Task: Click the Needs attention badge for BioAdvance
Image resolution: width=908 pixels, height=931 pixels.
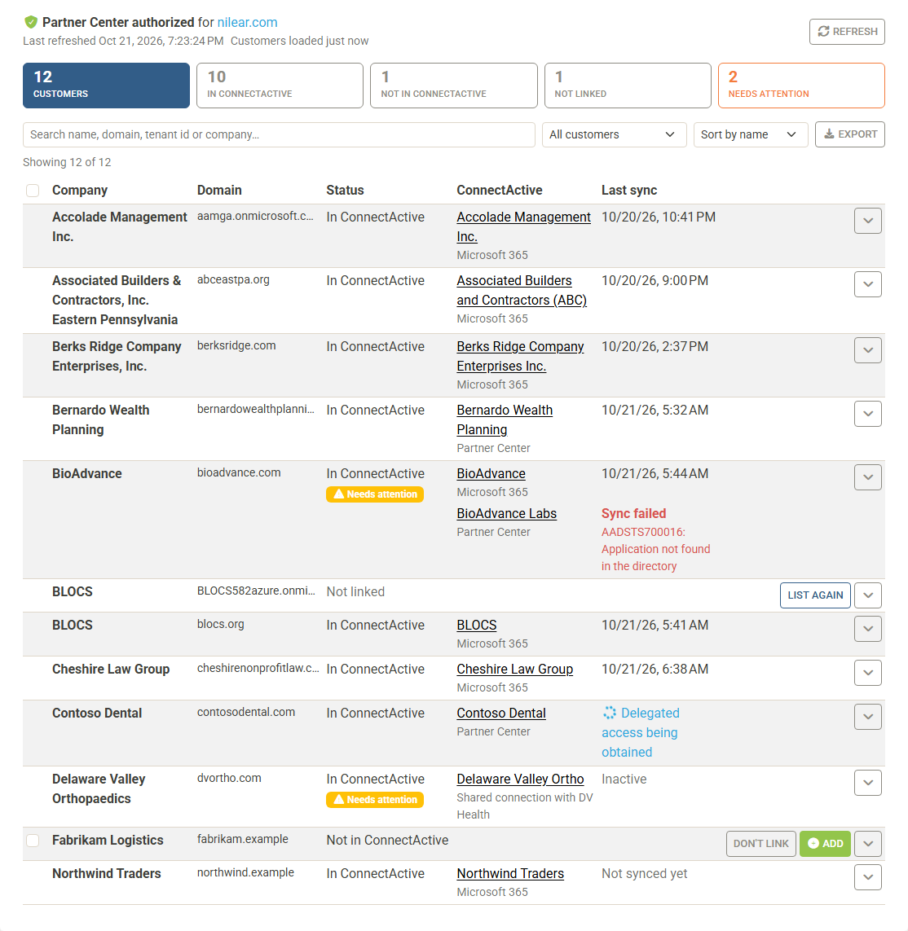Action: [x=375, y=494]
